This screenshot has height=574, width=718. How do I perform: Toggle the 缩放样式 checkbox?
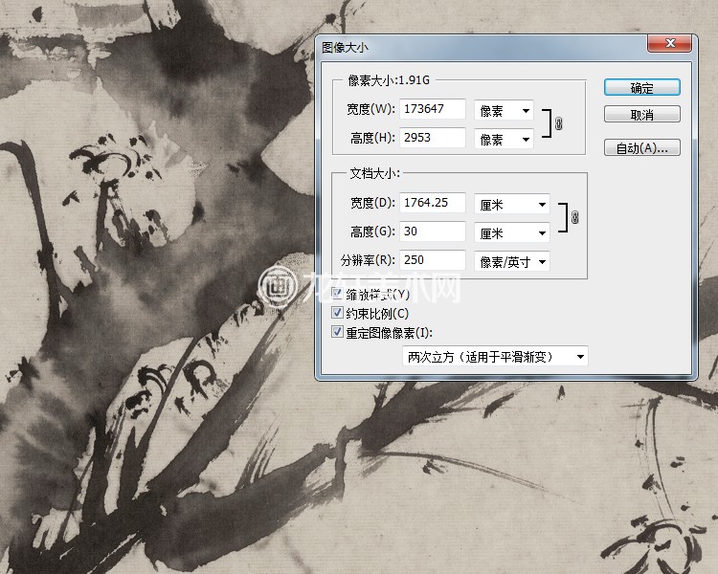337,294
